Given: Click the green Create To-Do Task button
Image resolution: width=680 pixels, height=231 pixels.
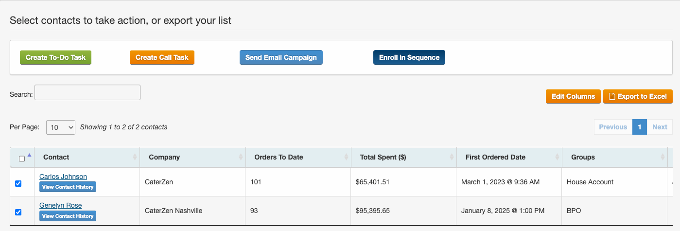Looking at the screenshot, I should [55, 57].
